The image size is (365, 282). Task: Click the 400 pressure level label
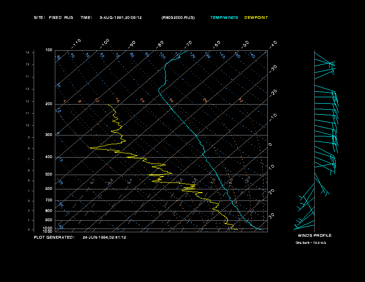tap(49, 157)
